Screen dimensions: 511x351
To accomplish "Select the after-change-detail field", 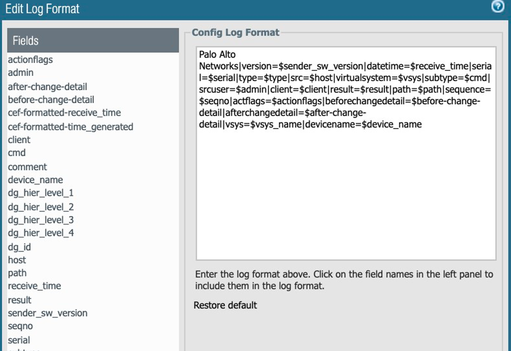I will (x=48, y=87).
